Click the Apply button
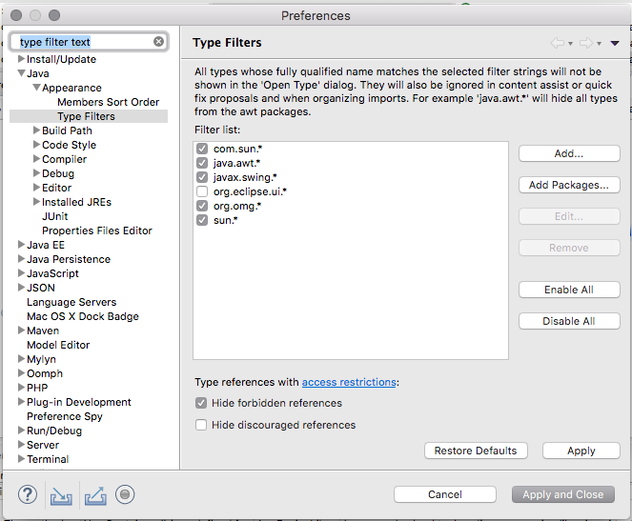Image resolution: width=632 pixels, height=521 pixels. 581,451
